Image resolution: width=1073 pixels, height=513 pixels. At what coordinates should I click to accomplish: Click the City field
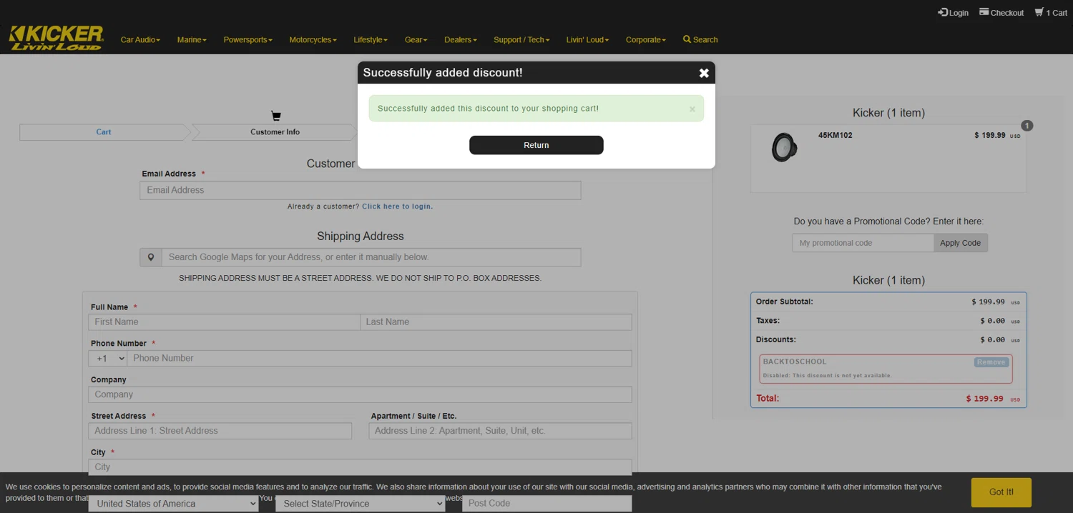click(360, 467)
